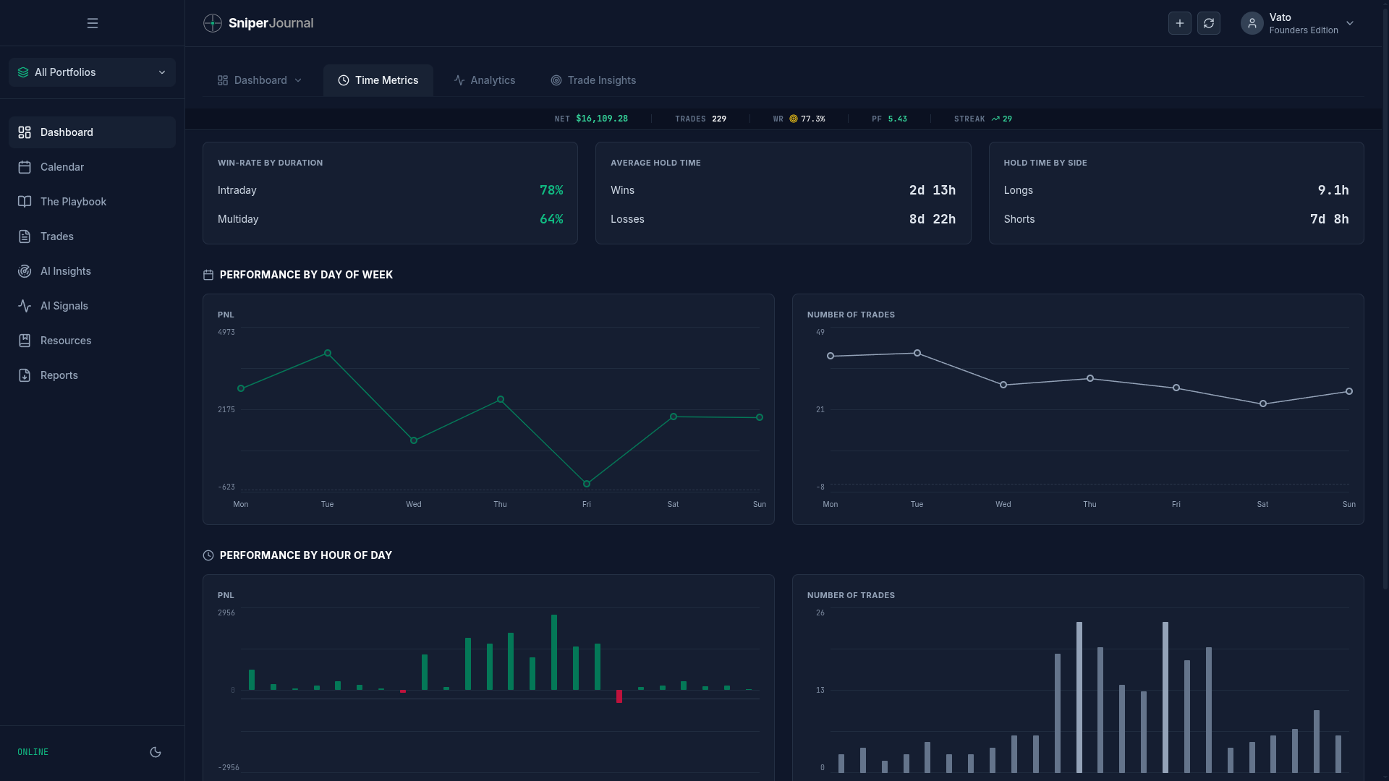Screen dimensions: 1389x781
Task: Click the day-of-week calendar section icon
Action: click(x=208, y=275)
